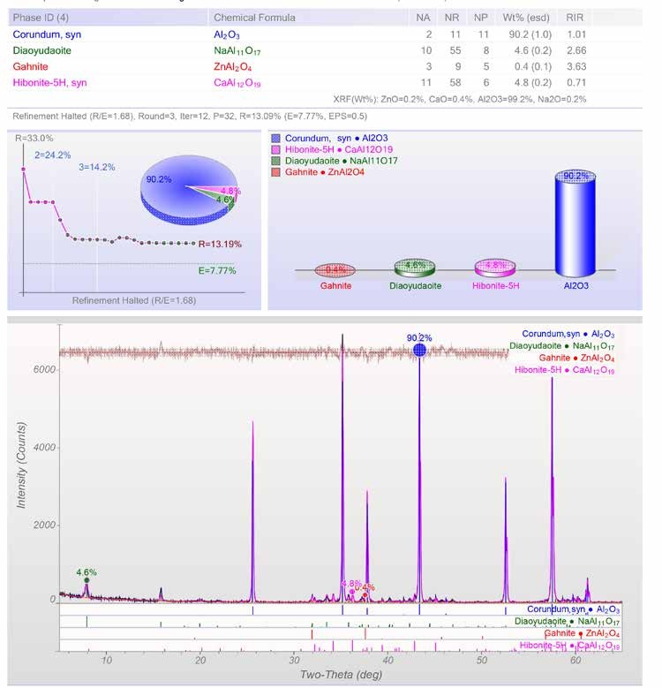Click the Two-Theta (deg) axis title
This screenshot has width=662, height=688.
tap(341, 675)
